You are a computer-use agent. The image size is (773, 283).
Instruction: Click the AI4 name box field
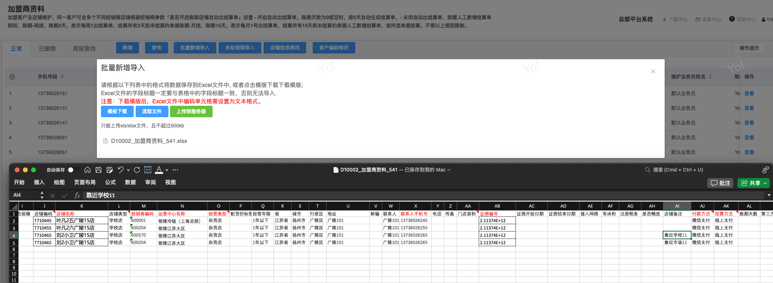25,195
